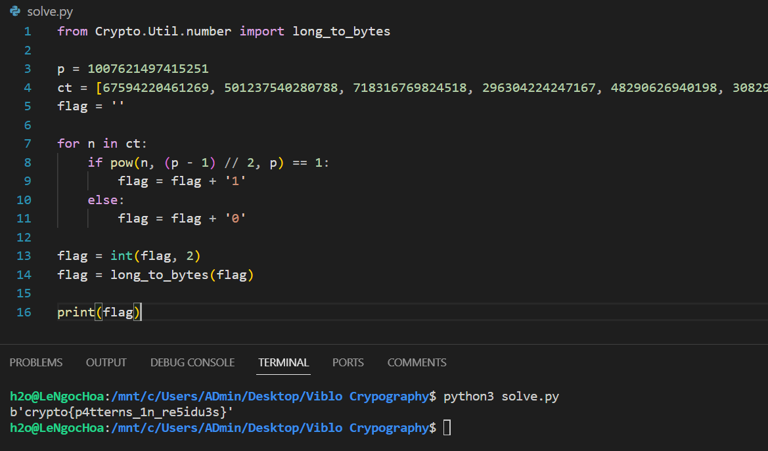Image resolution: width=768 pixels, height=451 pixels.
Task: Open the PORTS panel tab
Action: (x=348, y=362)
